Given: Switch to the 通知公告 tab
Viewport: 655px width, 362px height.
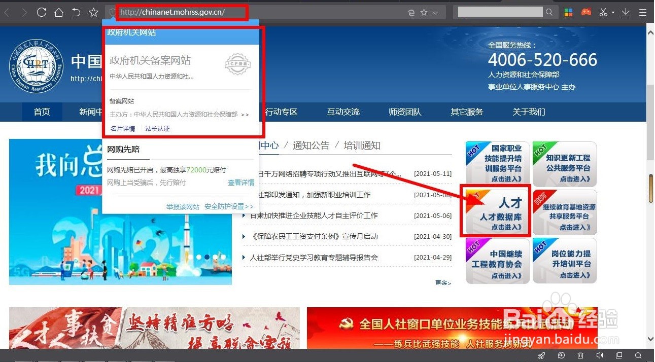Looking at the screenshot, I should click(x=311, y=146).
